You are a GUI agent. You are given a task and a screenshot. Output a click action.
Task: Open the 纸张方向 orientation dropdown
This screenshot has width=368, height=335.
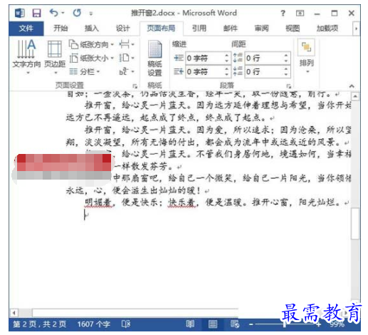click(92, 44)
